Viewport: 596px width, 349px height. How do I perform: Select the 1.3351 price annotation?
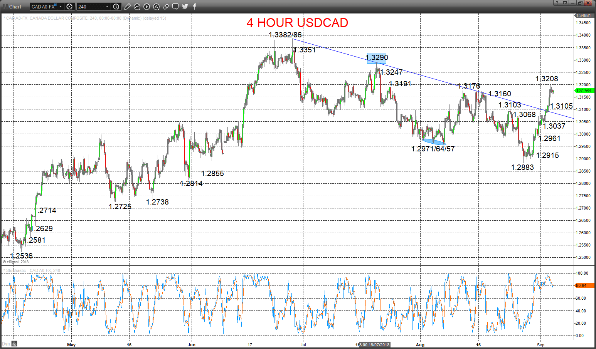coord(305,50)
